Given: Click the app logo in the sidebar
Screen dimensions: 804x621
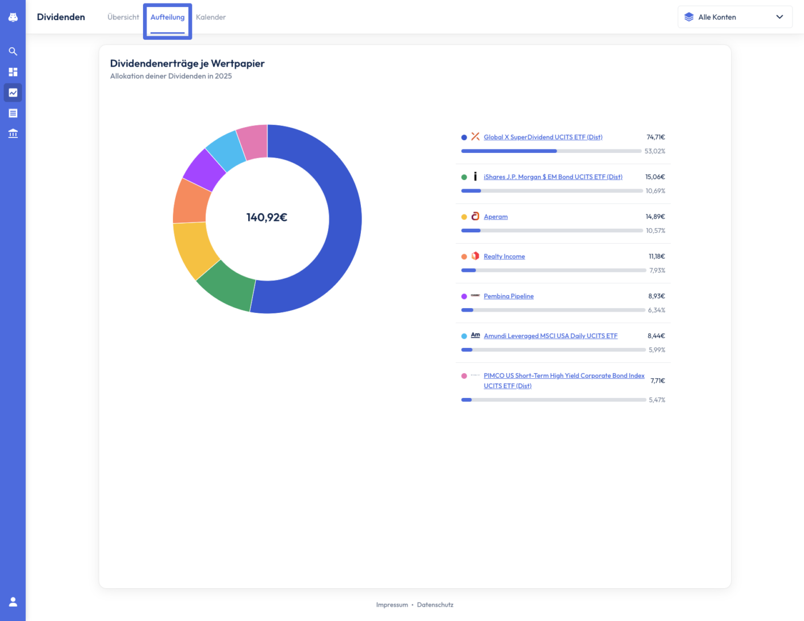Looking at the screenshot, I should coord(13,17).
